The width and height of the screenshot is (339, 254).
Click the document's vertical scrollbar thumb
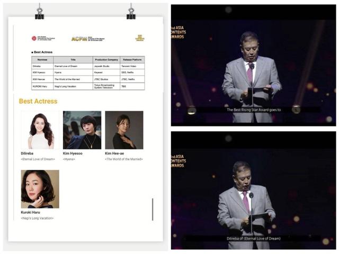click(153, 210)
